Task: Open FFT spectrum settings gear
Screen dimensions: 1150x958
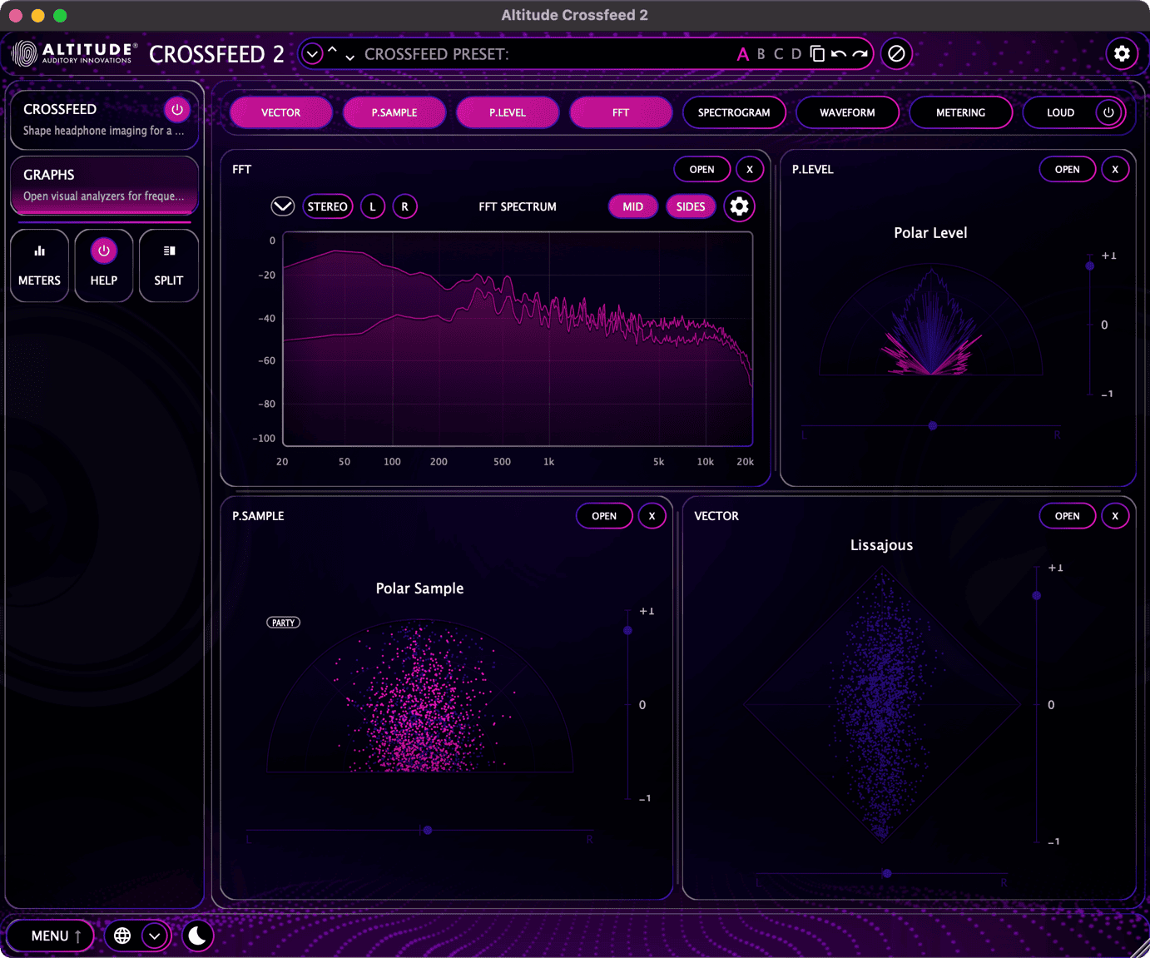Action: tap(739, 206)
